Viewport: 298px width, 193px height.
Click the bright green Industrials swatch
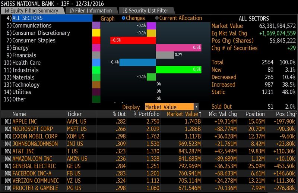point(96,70)
